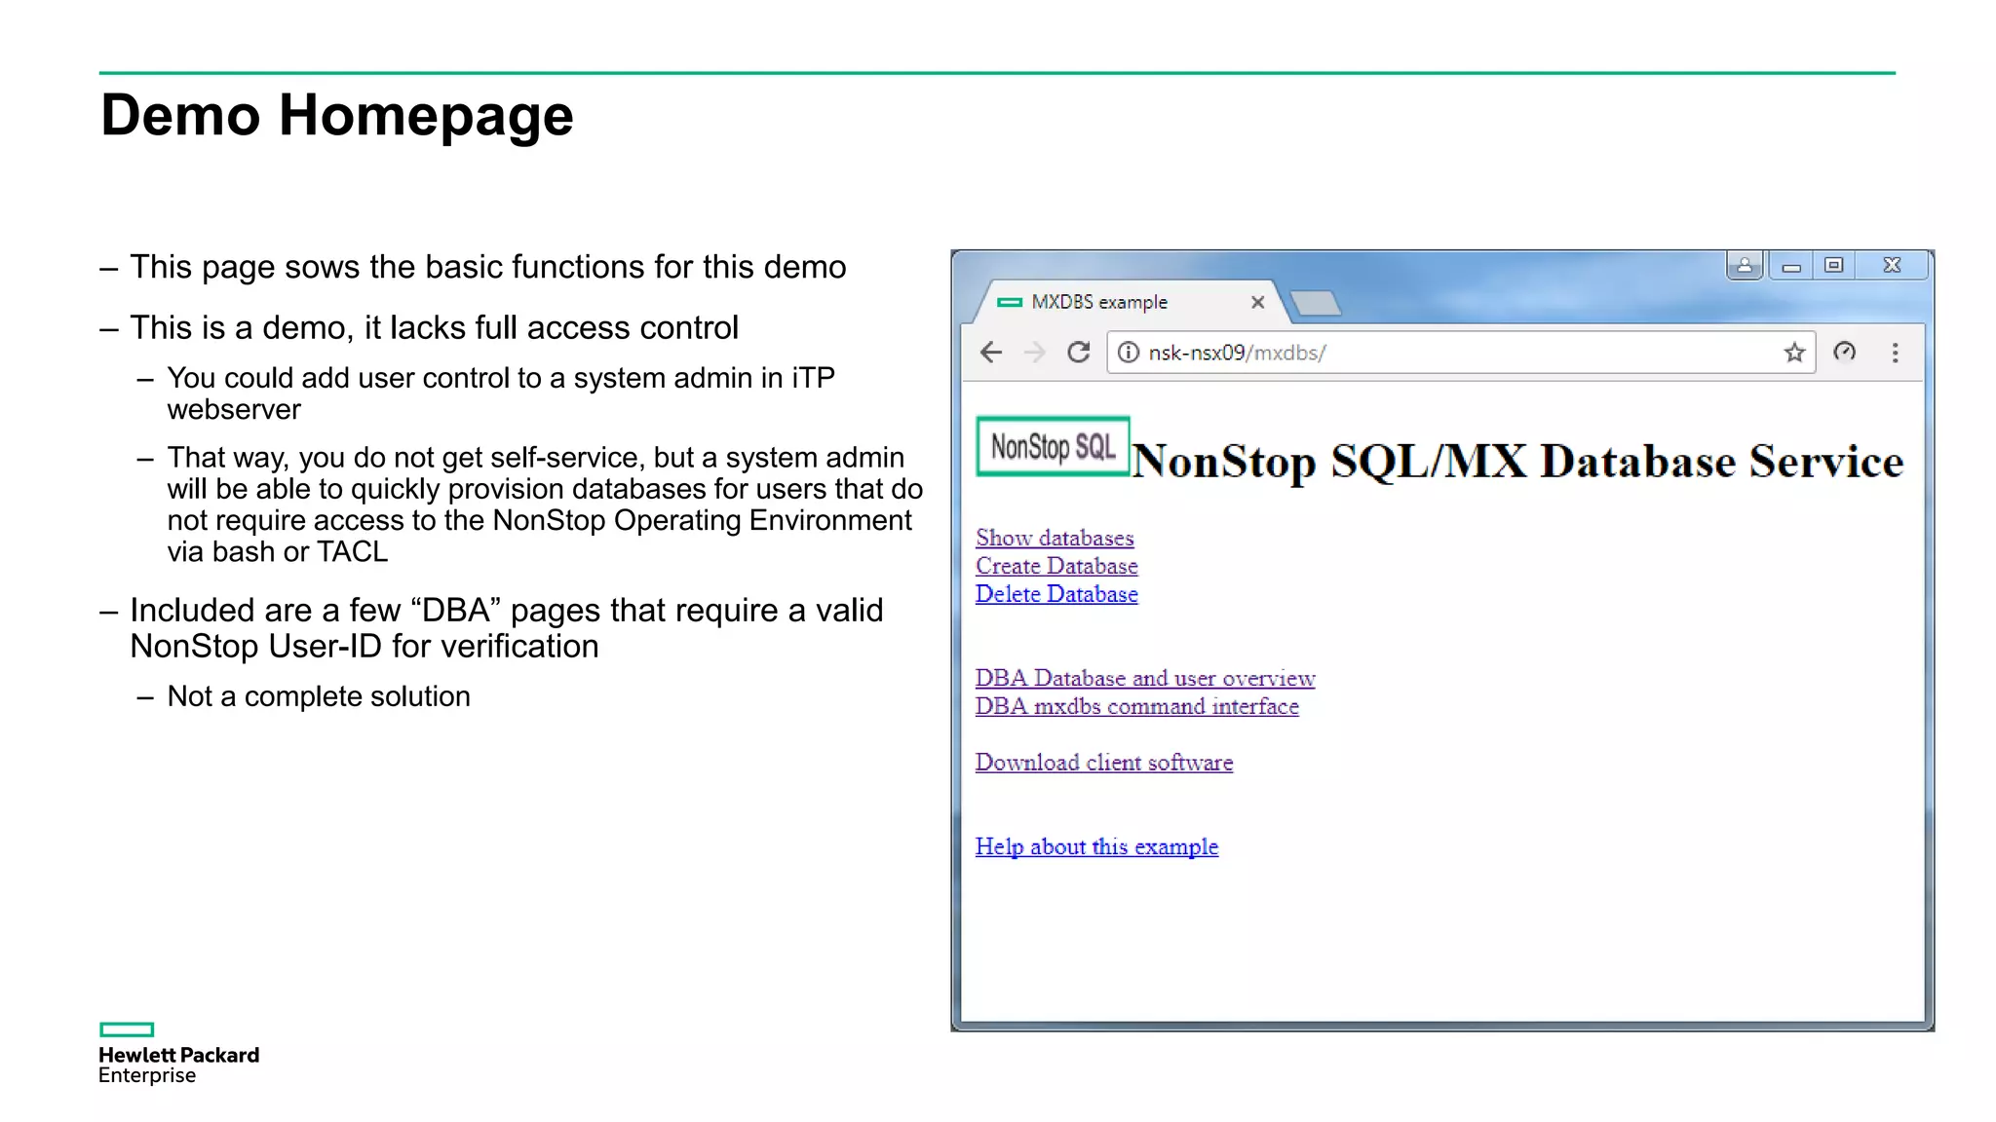Open DBA mxdbs command interface link
The image size is (1996, 1122).
(x=1137, y=706)
